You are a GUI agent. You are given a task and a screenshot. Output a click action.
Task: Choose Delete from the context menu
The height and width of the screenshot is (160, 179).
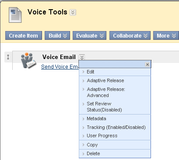[115, 153]
